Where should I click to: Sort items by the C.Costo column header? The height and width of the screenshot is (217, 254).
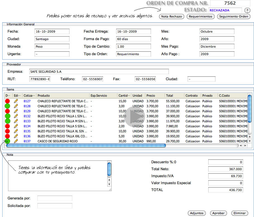point(233,96)
